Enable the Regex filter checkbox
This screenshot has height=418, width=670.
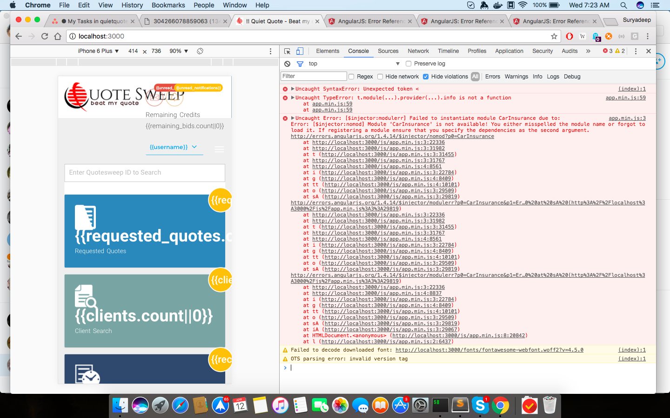(351, 77)
